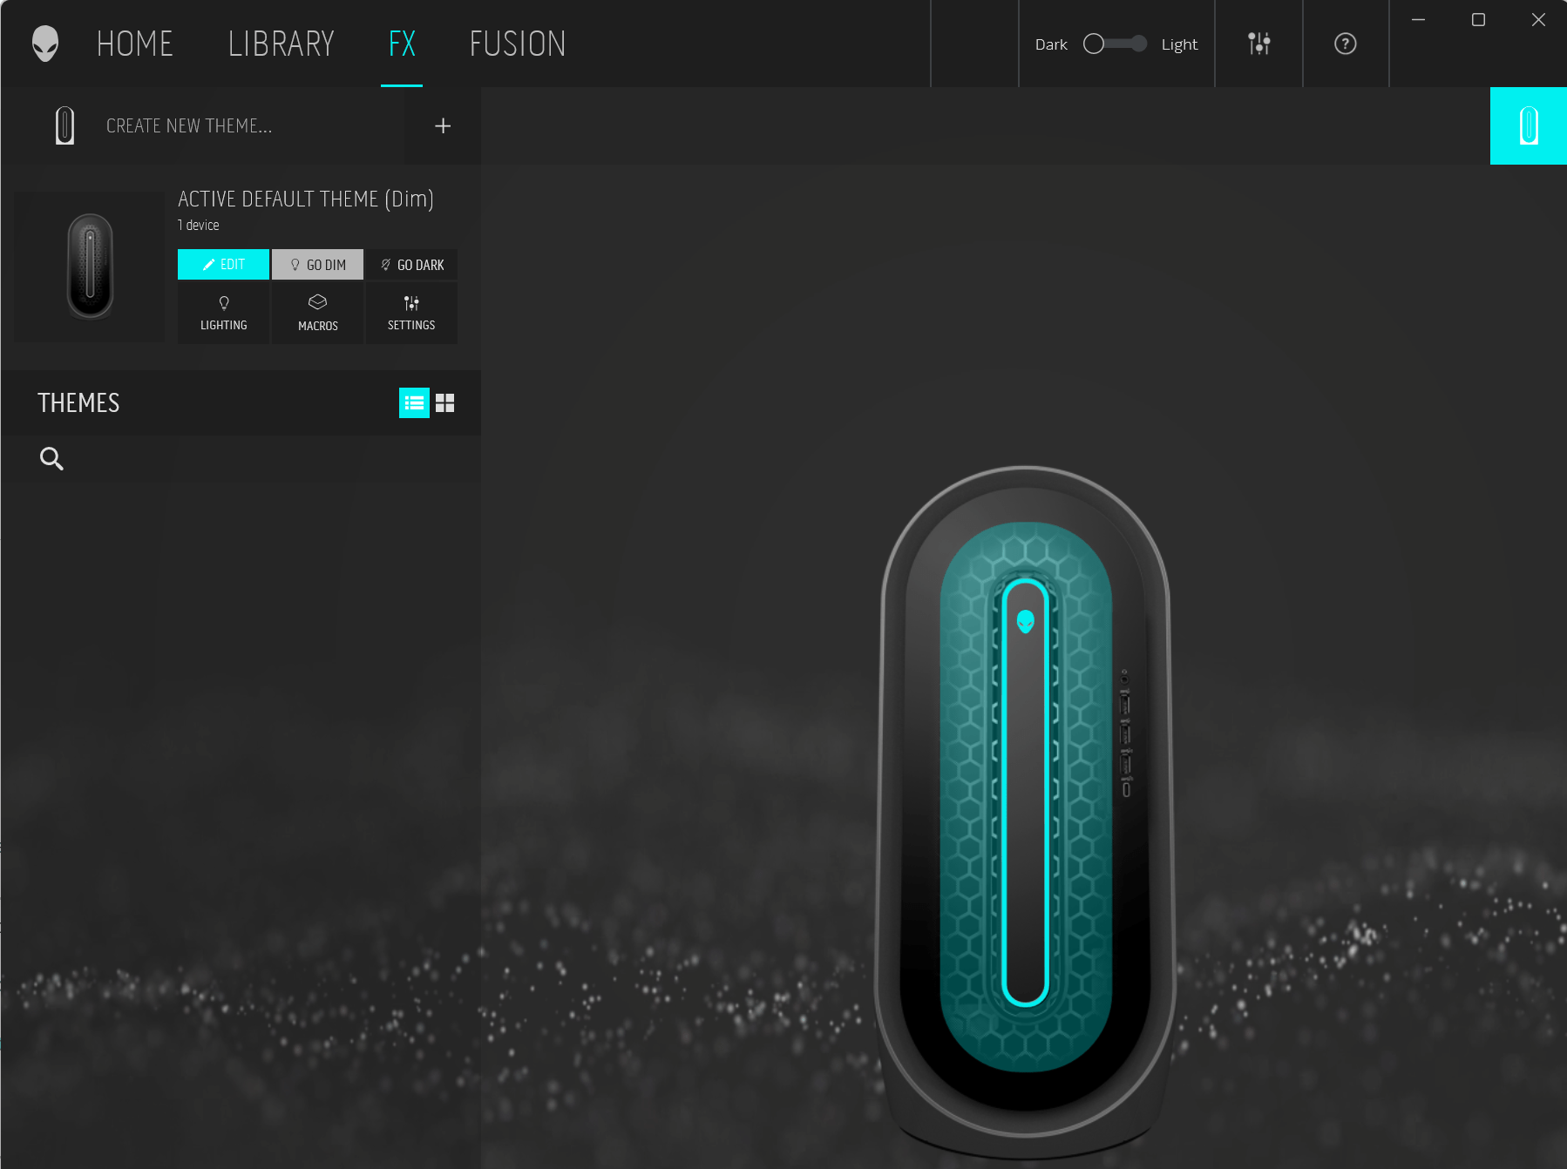The height and width of the screenshot is (1169, 1567).
Task: Toggle the Dark/Light mode switch
Action: click(1115, 44)
